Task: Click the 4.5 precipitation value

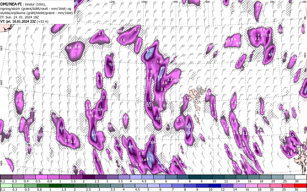Action: click(130, 146)
